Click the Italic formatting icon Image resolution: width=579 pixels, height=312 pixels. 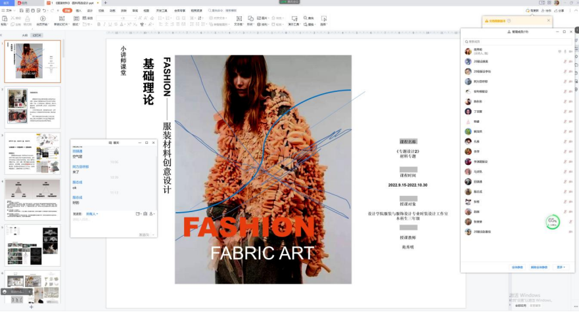(x=104, y=24)
